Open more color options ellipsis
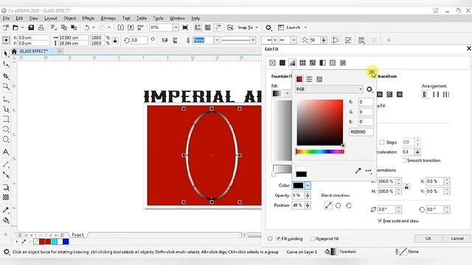 click(369, 171)
